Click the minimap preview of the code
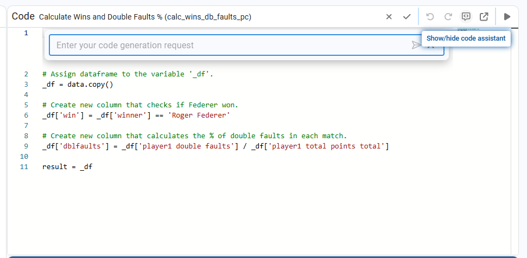This screenshot has height=258, width=527. tap(465, 29)
